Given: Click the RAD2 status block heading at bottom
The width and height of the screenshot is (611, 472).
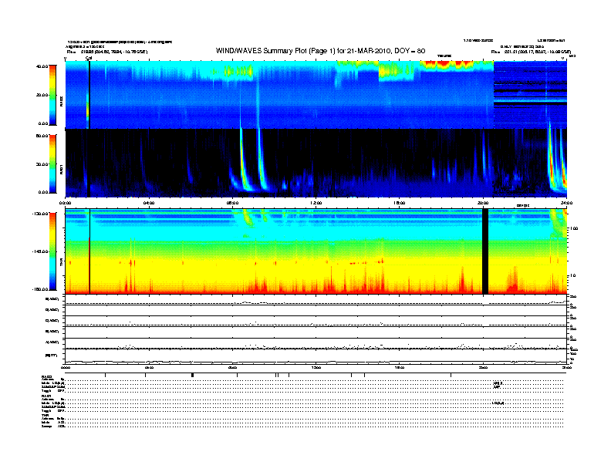Looking at the screenshot, I should (x=47, y=376).
